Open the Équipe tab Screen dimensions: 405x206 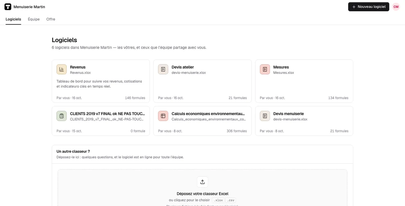tap(34, 19)
